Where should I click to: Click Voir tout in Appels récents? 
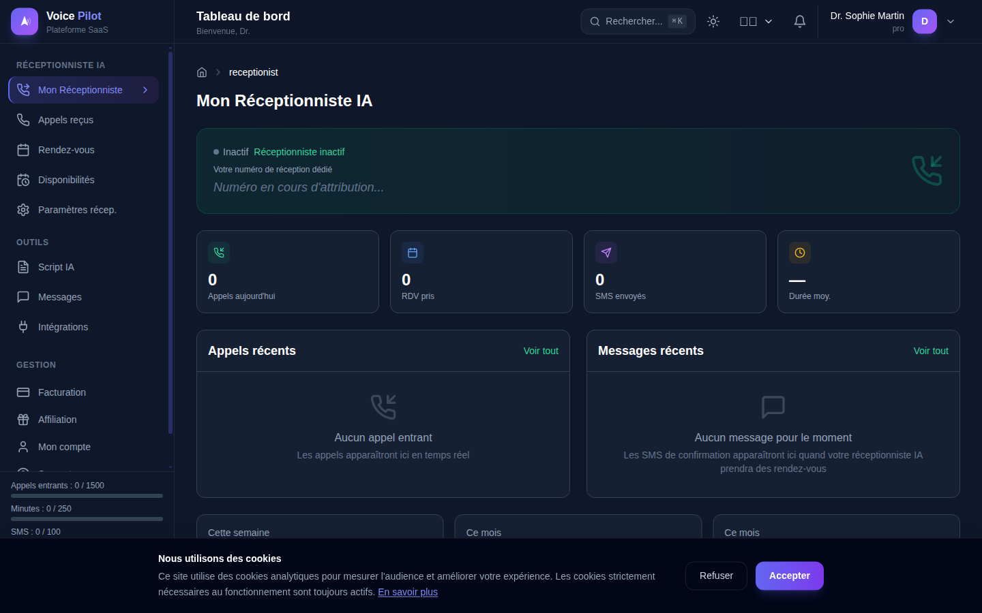541,351
